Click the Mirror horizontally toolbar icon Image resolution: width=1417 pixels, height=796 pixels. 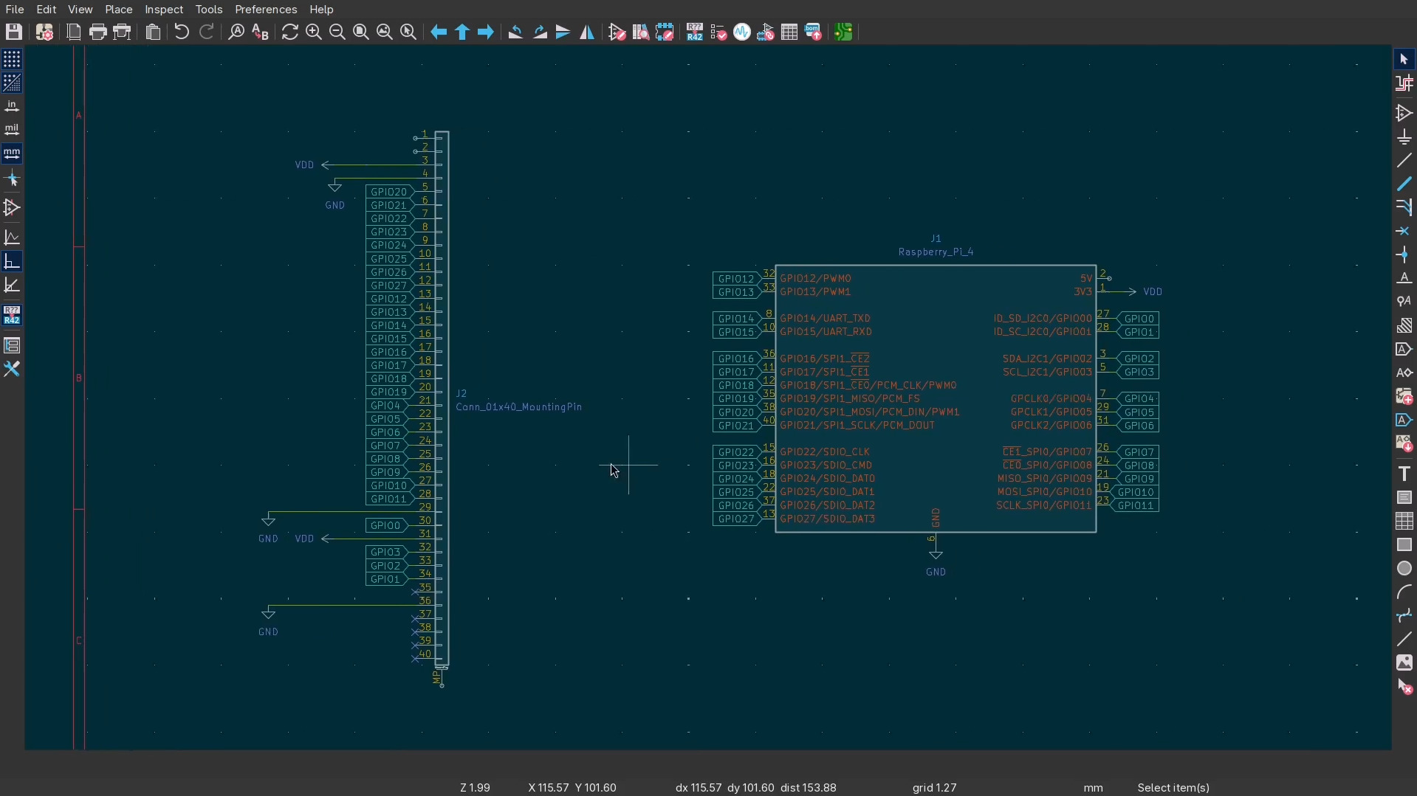588,32
